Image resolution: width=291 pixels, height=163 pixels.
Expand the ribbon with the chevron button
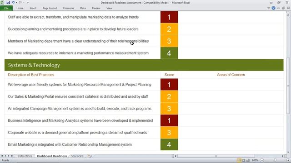click(269, 8)
